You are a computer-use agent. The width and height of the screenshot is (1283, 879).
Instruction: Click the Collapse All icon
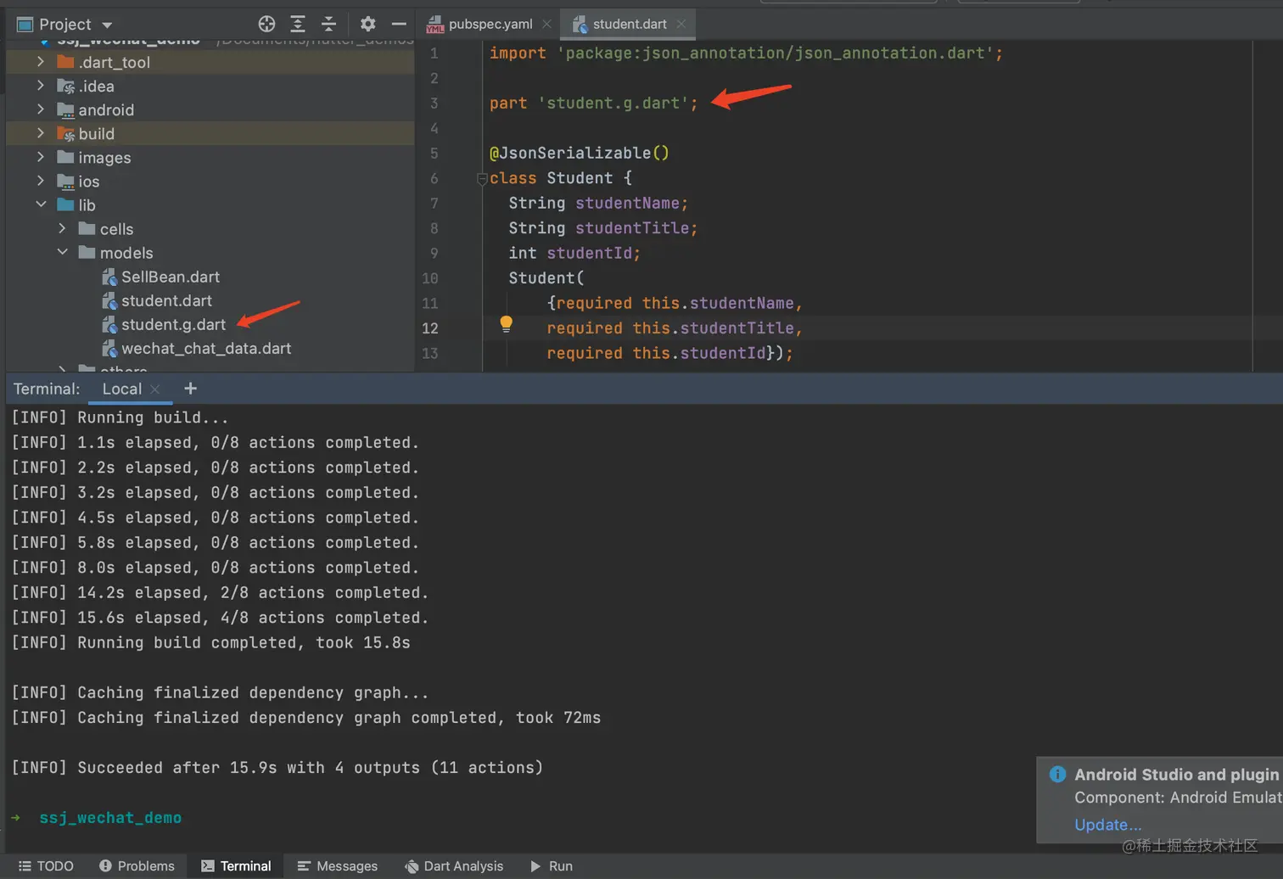(328, 24)
